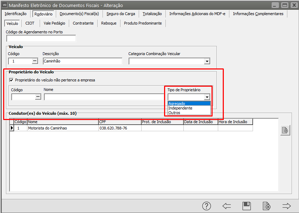This screenshot has width=299, height=213.
Task: Open Seguro da Carga tab
Action: (121, 14)
